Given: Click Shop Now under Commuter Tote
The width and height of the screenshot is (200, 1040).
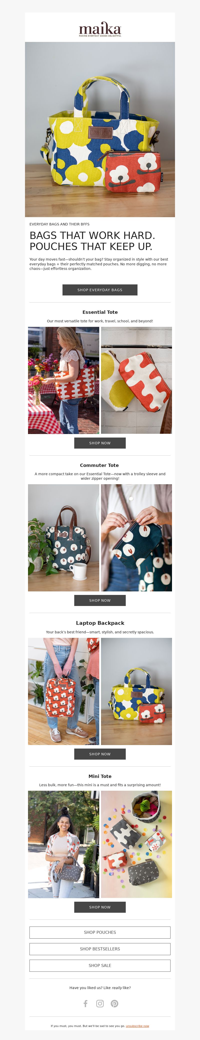Looking at the screenshot, I should [100, 600].
